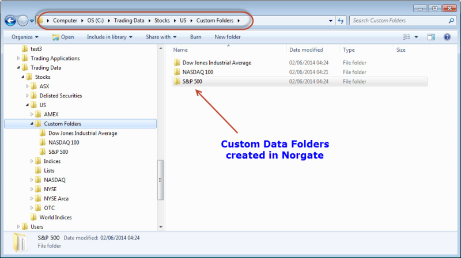Click the Forward navigation arrow button
The image size is (461, 258).
pyautogui.click(x=22, y=21)
